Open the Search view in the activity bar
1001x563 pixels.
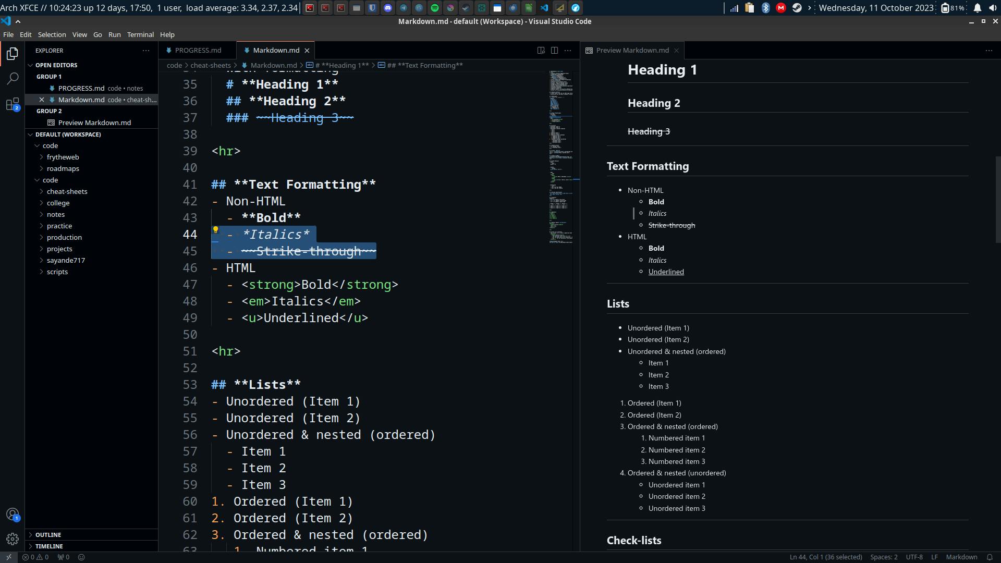pyautogui.click(x=13, y=79)
